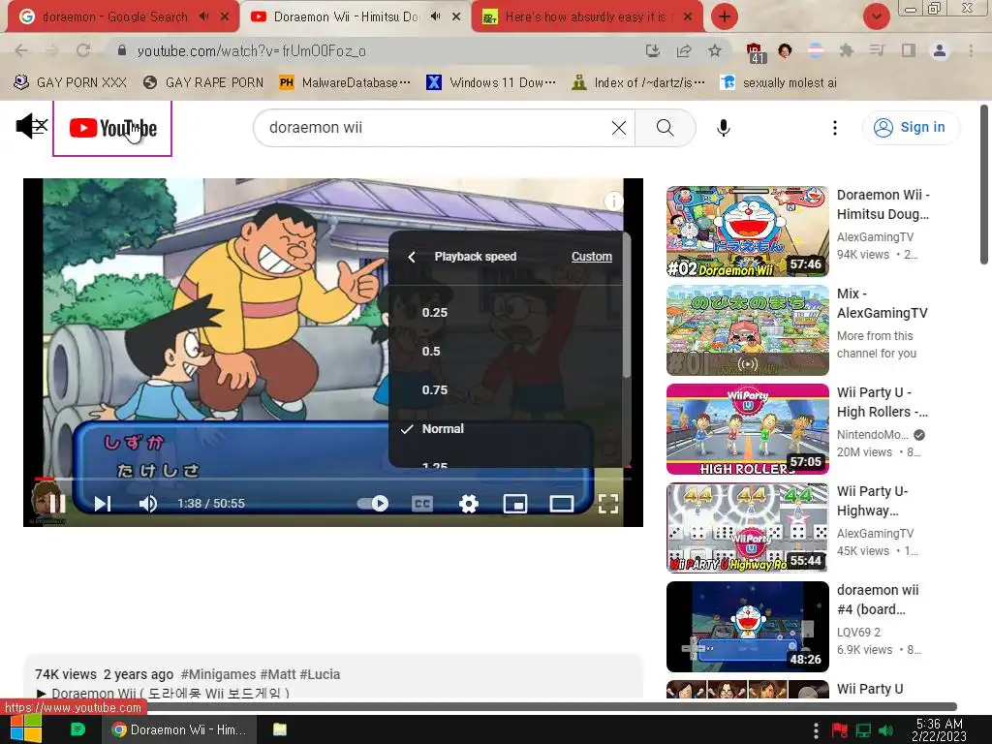992x744 pixels.
Task: Click the Sign in button
Action: (911, 128)
